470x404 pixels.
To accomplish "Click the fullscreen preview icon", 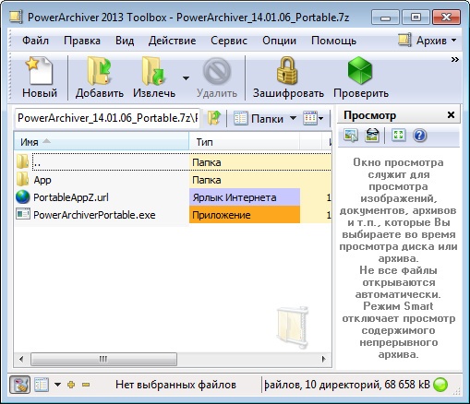I will coord(399,136).
